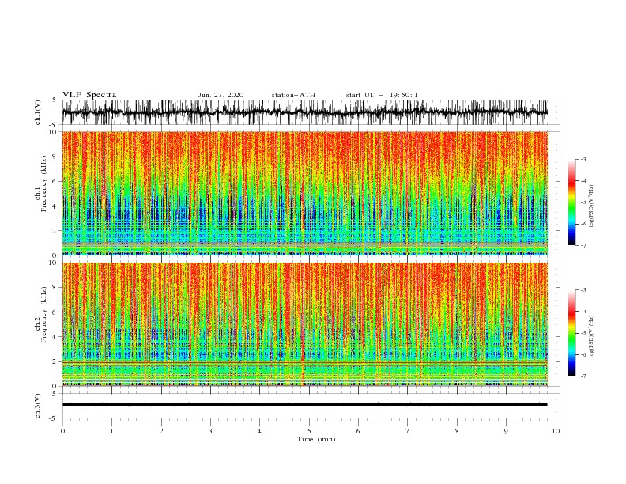Click the "ch.1(V)" waveform axis label

click(38, 112)
